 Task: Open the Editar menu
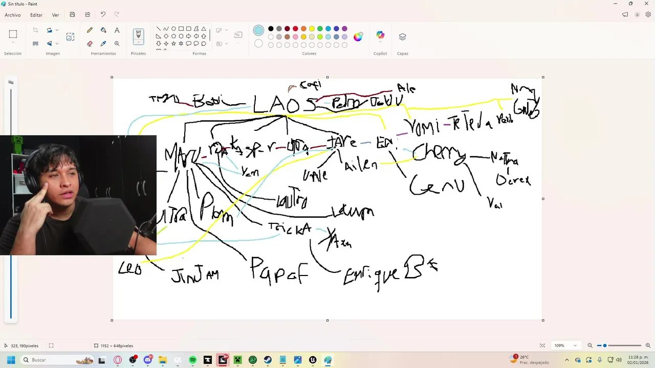point(36,15)
